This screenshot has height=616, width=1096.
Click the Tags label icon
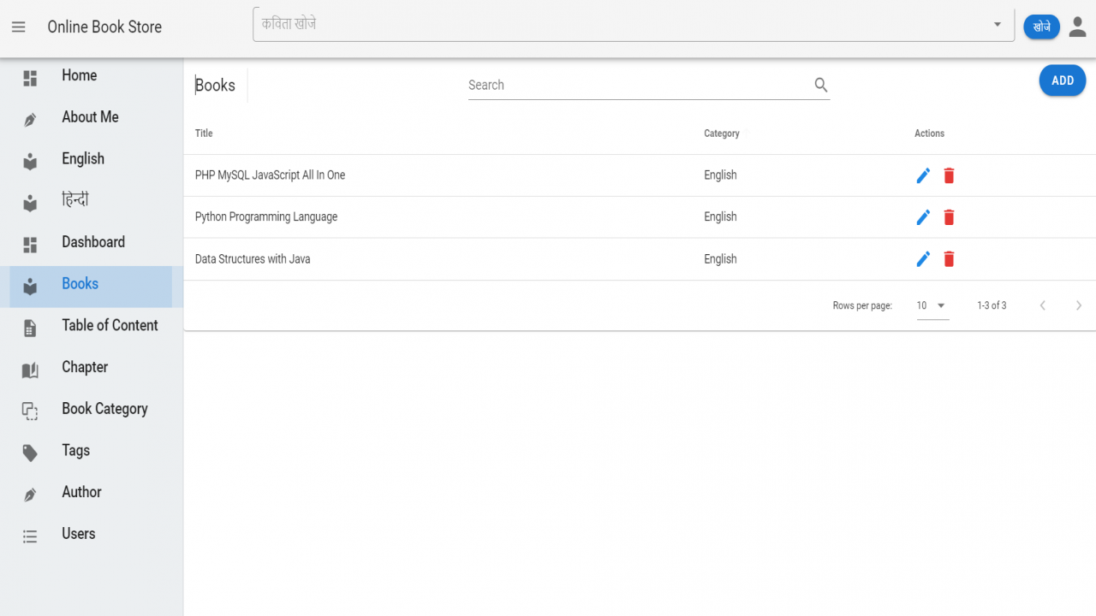[x=30, y=453]
